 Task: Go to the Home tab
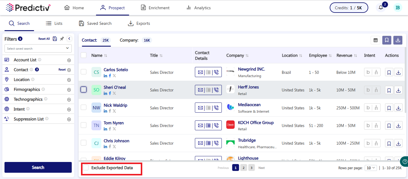(74, 8)
